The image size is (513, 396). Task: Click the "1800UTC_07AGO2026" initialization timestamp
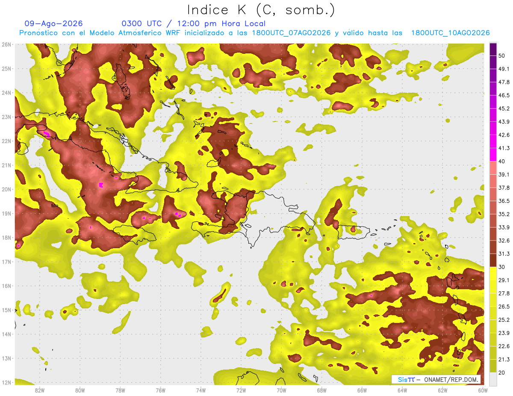click(x=291, y=33)
